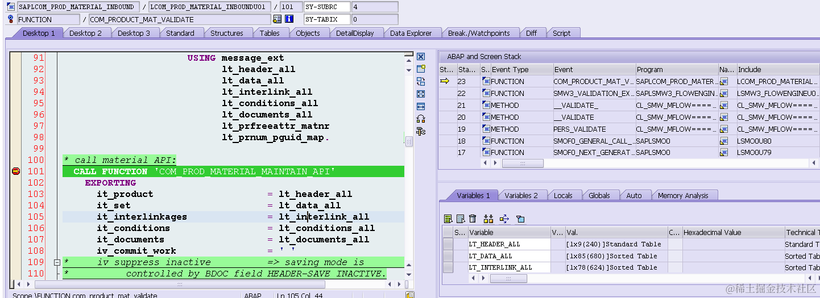Open the Locals tab

[x=563, y=195]
